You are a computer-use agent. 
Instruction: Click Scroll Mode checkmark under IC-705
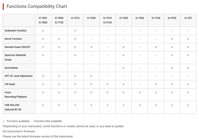(188, 68)
